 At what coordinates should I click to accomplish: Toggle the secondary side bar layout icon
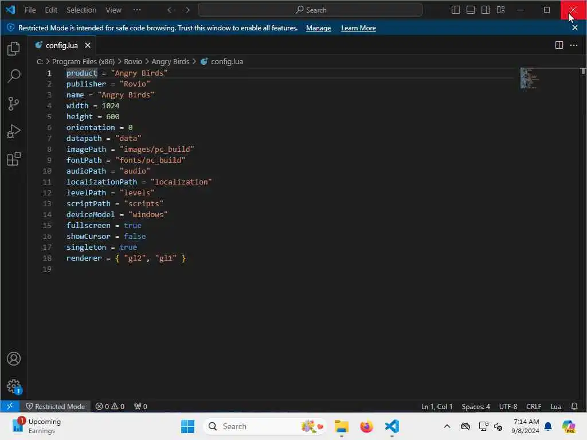coord(486,10)
